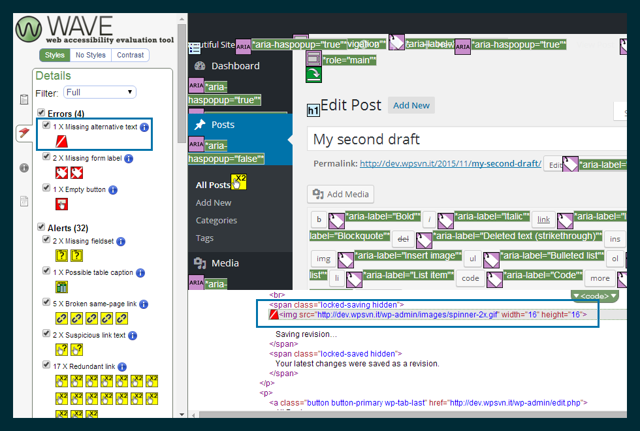640x431 pixels.
Task: Switch to the No Styles tab
Action: coord(91,55)
